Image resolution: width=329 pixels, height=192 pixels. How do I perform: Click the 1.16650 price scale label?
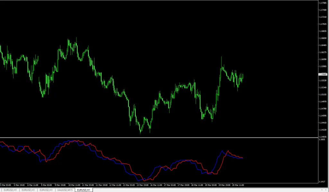point(323,38)
